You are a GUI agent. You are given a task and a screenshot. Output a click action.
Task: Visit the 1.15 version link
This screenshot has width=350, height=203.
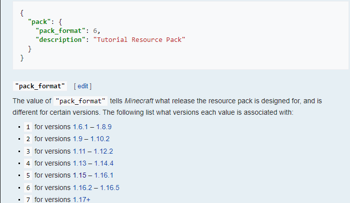[x=79, y=175]
